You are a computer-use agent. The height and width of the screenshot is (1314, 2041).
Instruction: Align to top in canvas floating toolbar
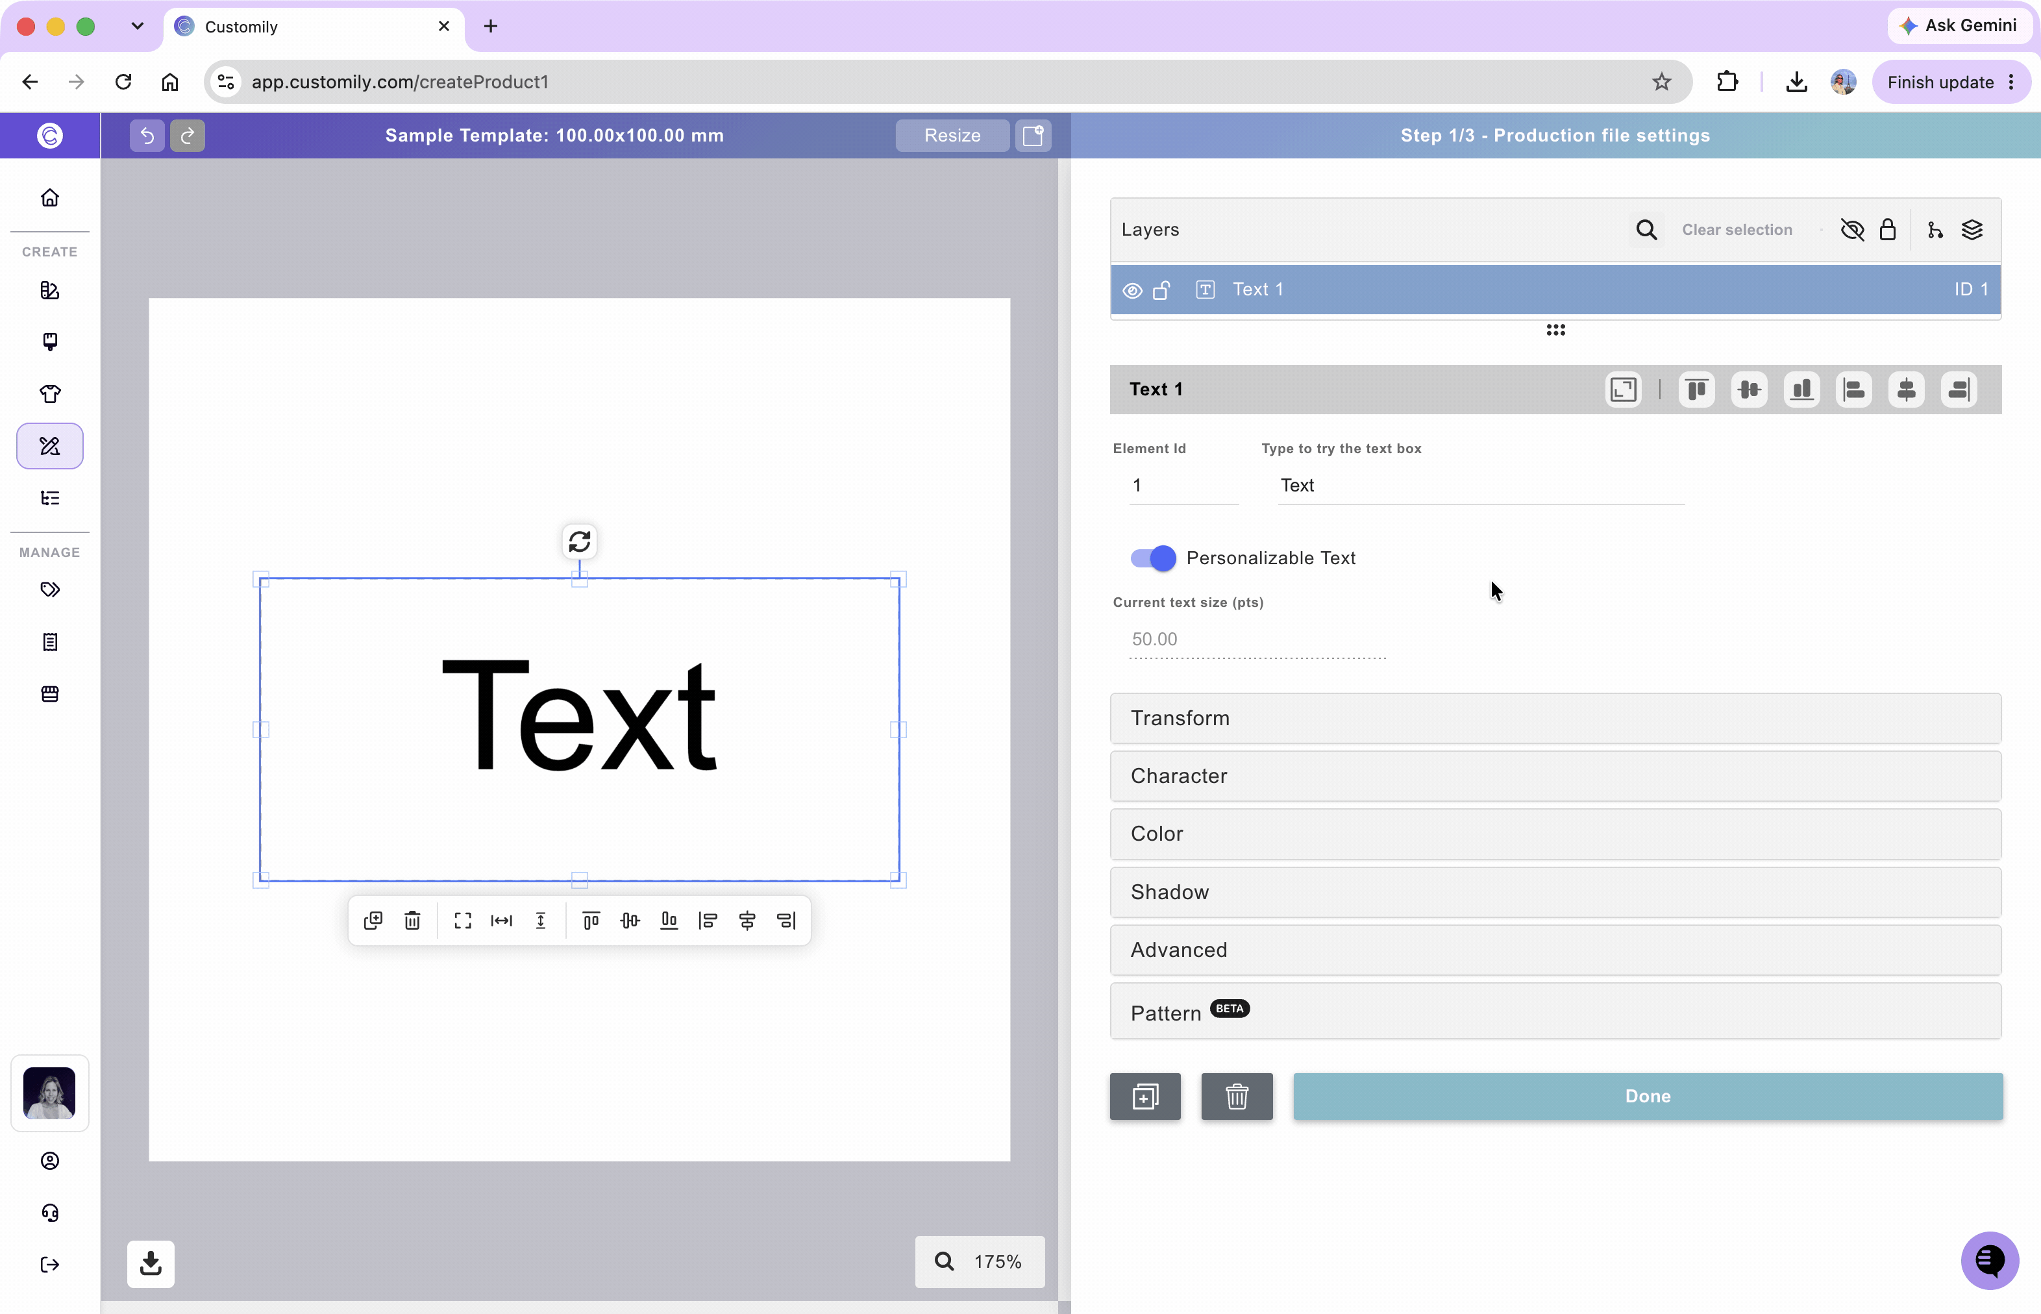(x=591, y=921)
